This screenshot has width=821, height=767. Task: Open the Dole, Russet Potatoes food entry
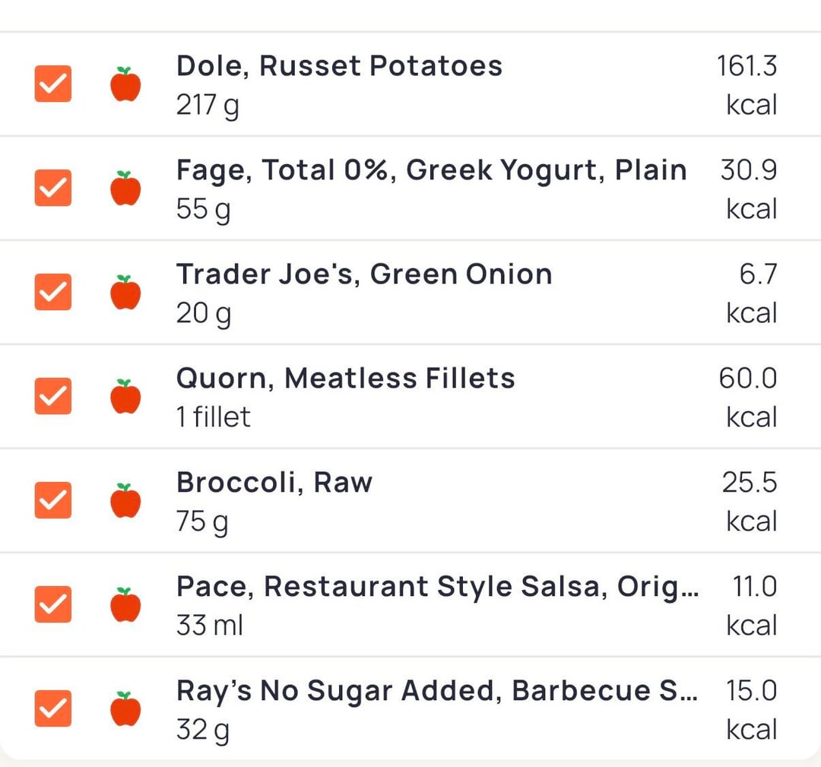click(339, 66)
